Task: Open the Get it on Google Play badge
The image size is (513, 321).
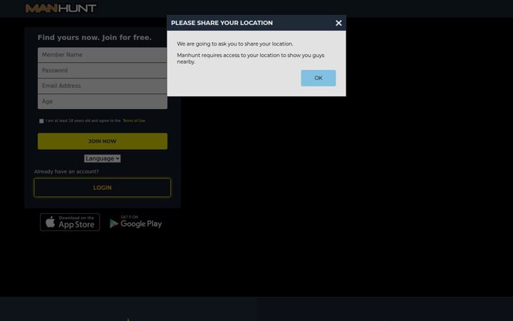Action: pos(136,222)
